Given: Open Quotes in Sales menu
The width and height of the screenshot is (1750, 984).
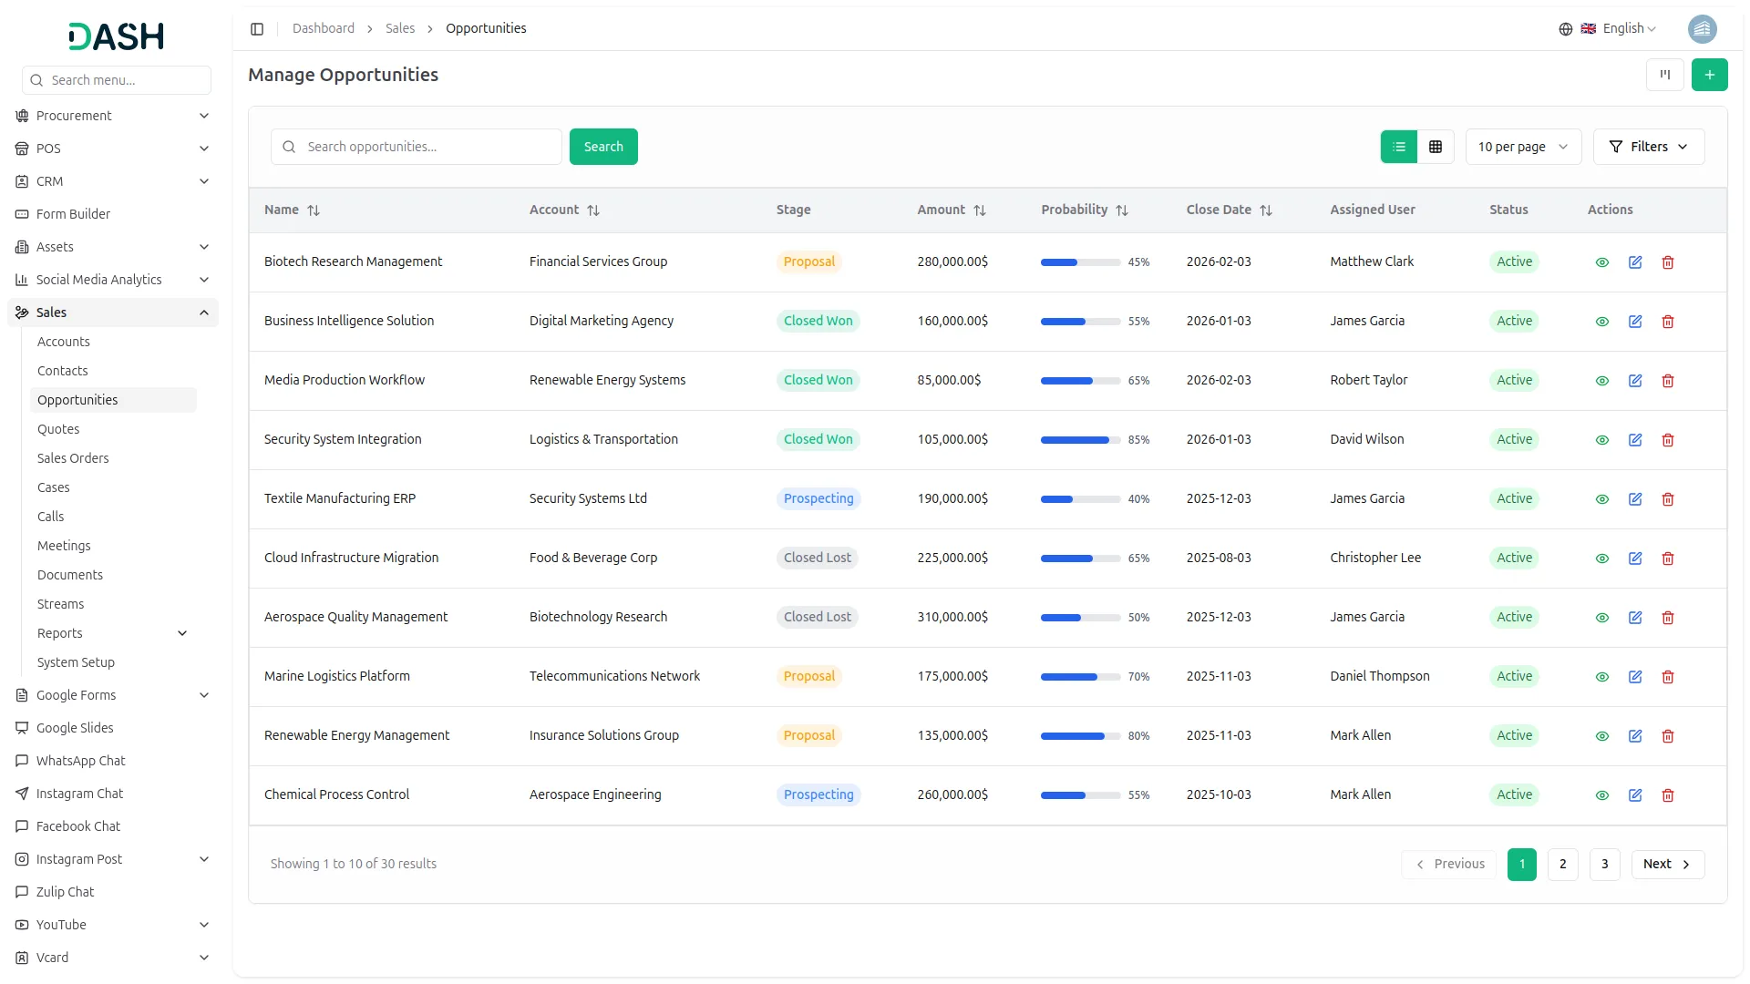Looking at the screenshot, I should point(58,429).
